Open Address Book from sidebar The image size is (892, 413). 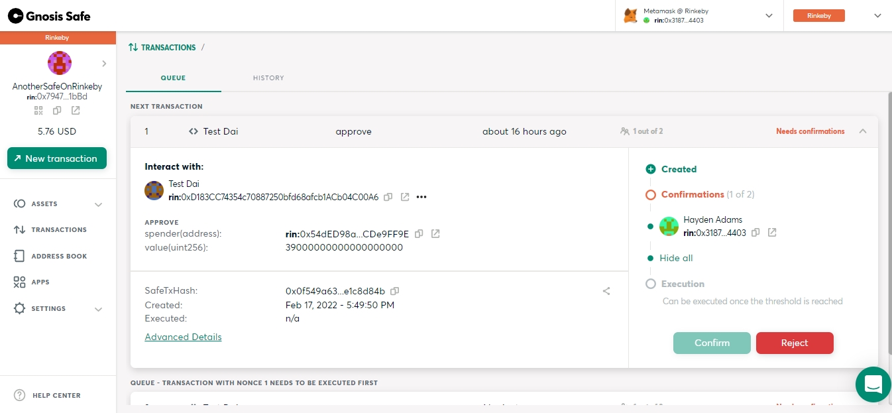coord(59,256)
